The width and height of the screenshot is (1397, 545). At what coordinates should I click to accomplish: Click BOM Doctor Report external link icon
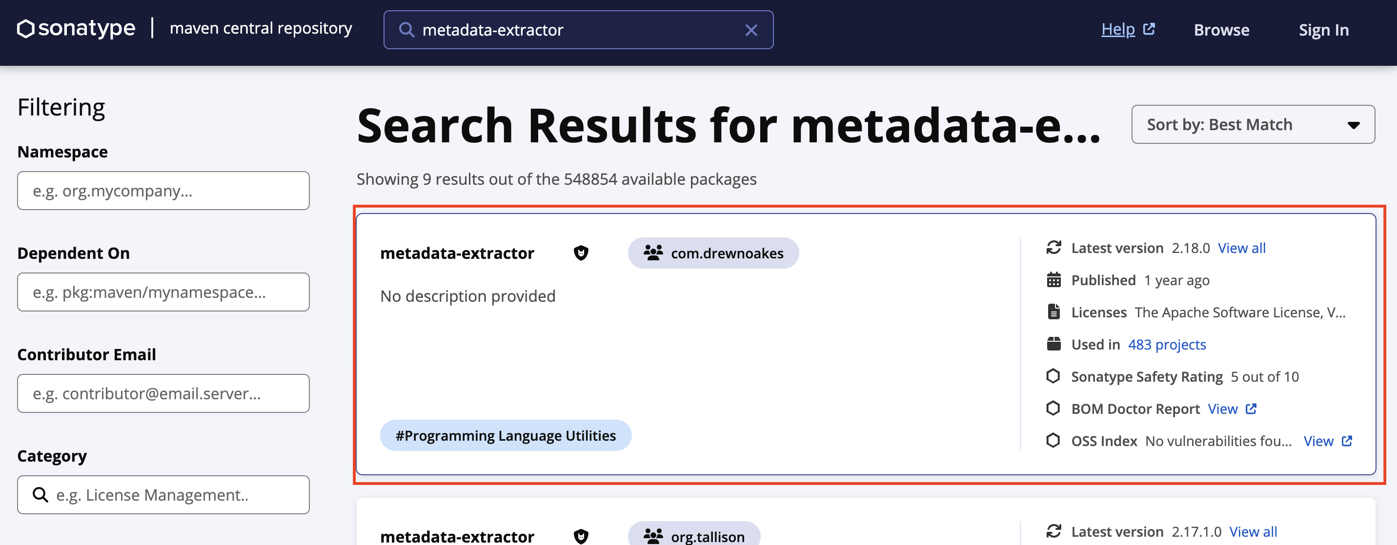tap(1251, 409)
